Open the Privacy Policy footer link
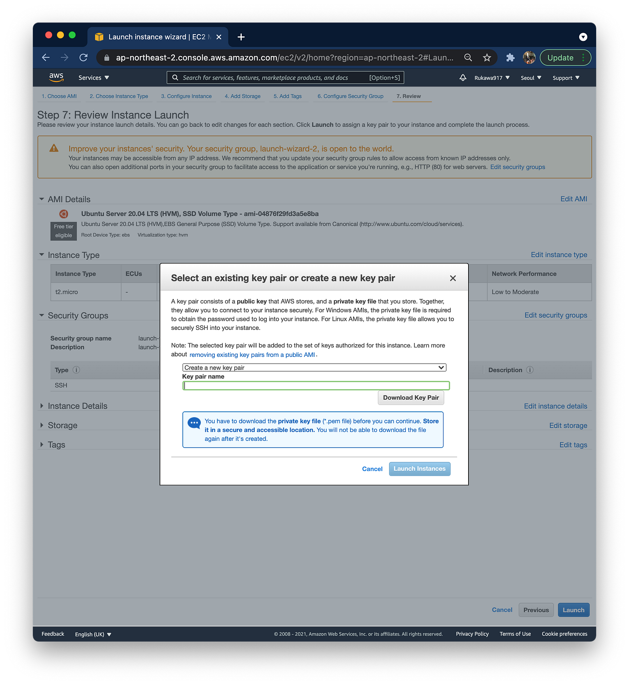The image size is (629, 685). click(x=472, y=634)
